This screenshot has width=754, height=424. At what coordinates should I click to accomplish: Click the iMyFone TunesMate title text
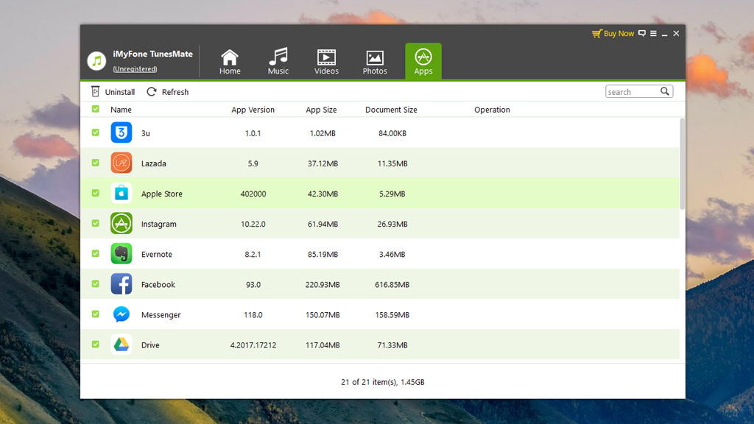[152, 54]
